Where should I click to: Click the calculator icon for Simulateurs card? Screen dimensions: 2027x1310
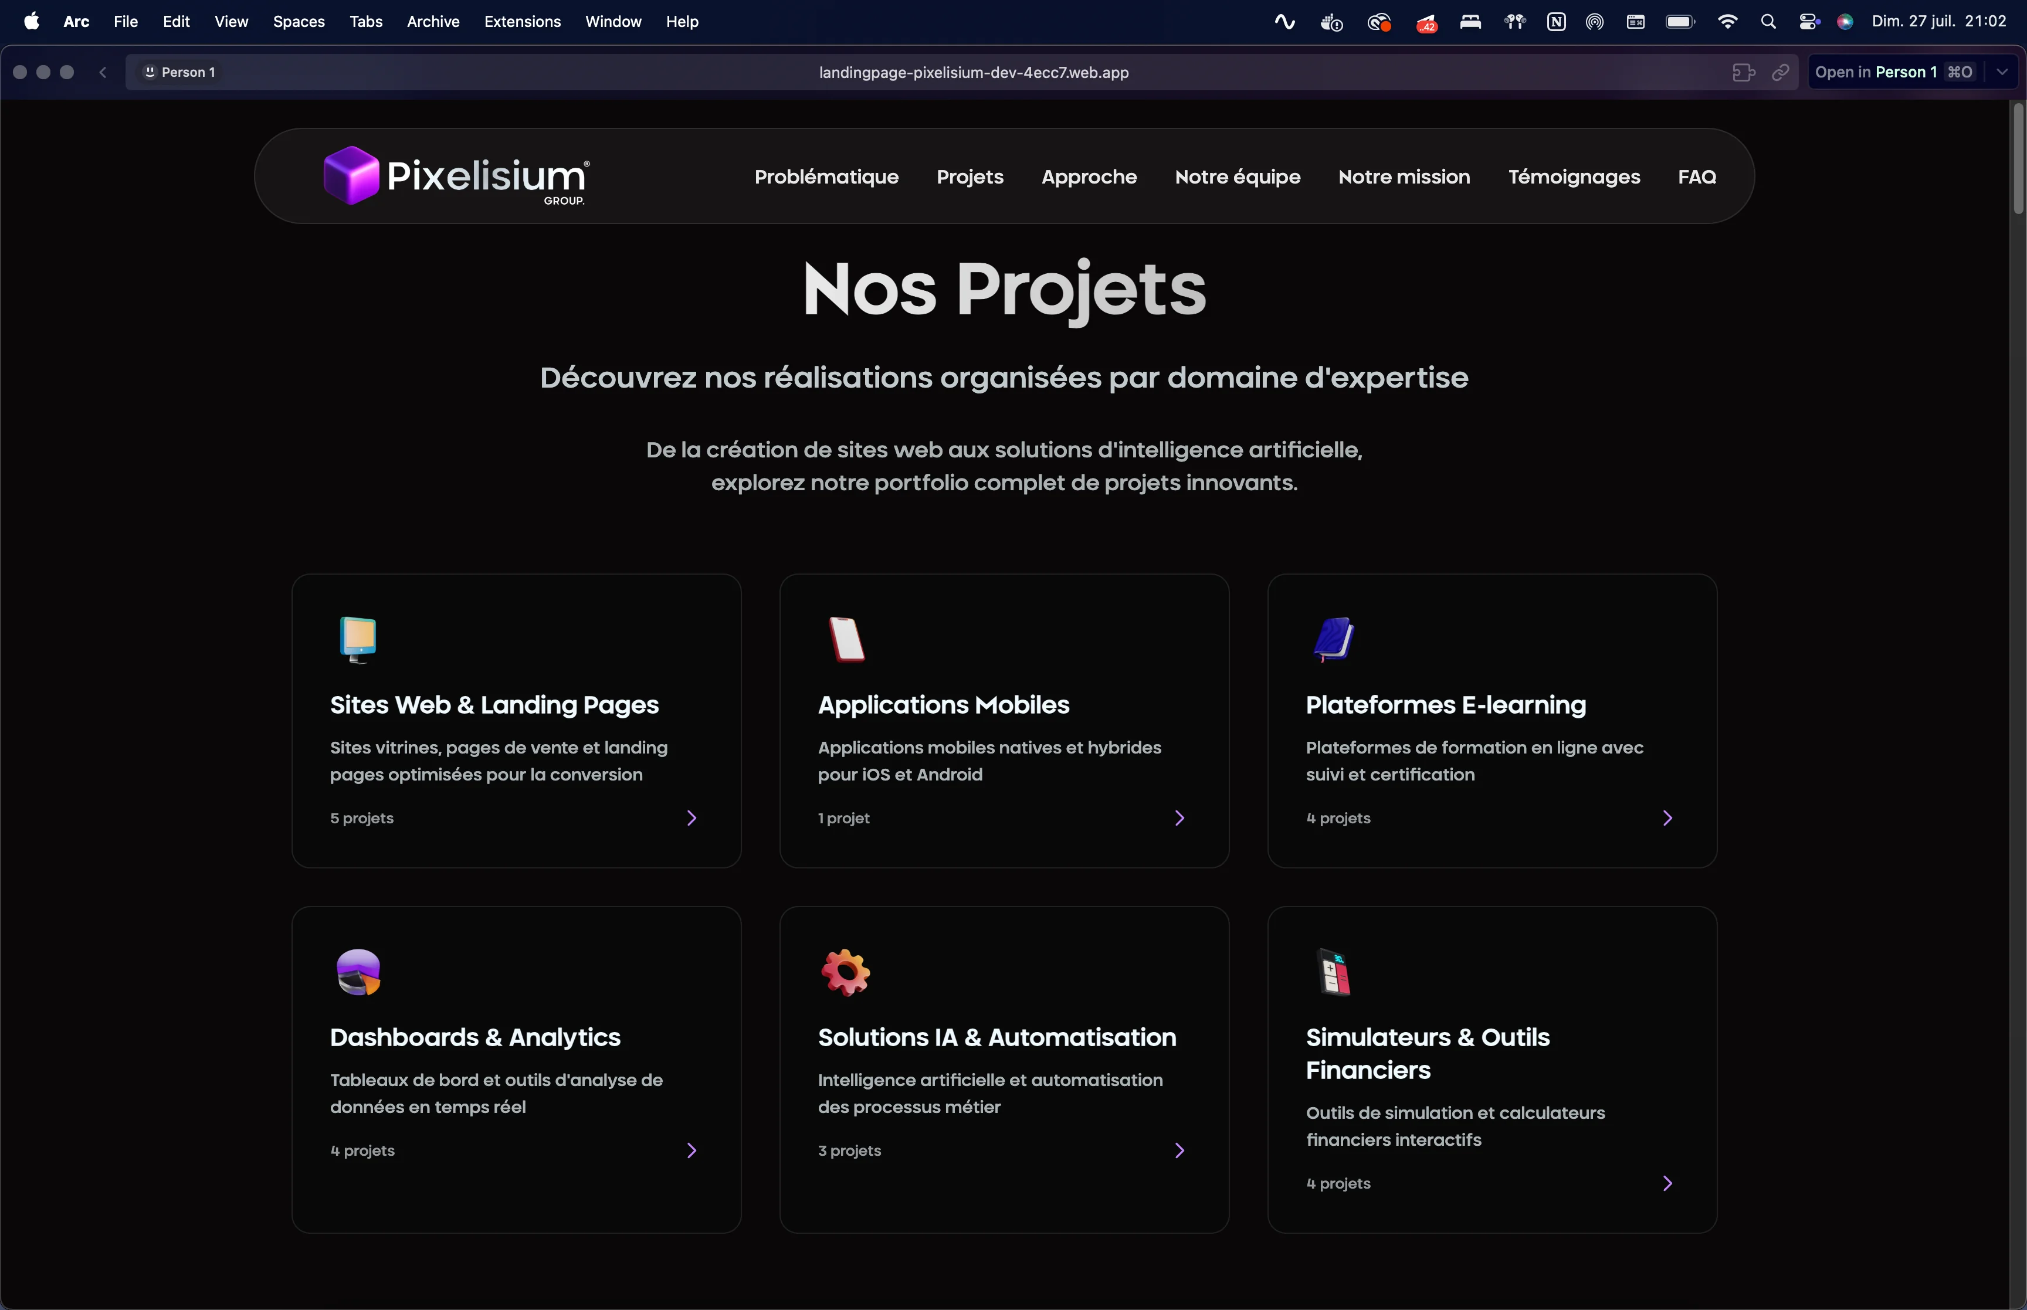(x=1334, y=972)
